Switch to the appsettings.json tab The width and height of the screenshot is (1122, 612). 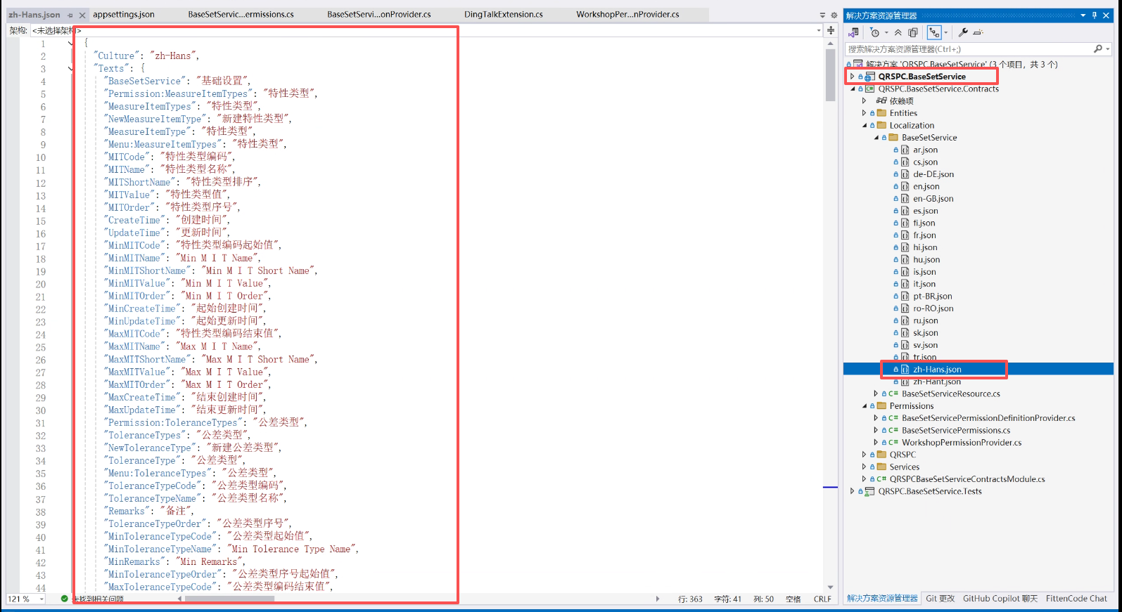[124, 15]
